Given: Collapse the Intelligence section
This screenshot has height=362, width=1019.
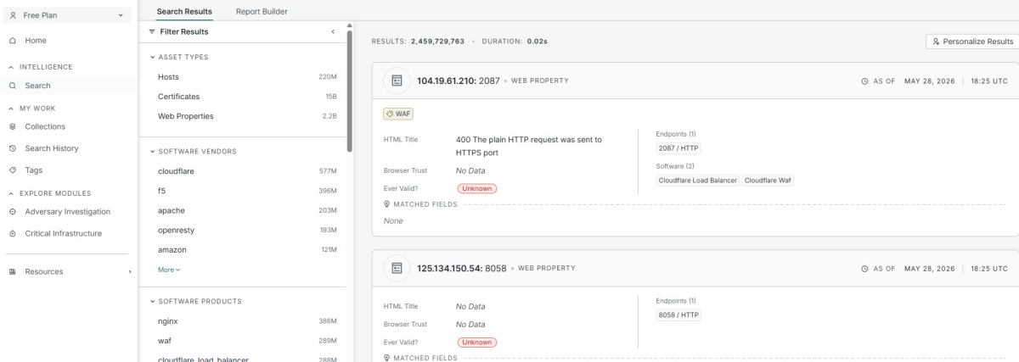Looking at the screenshot, I should click(12, 67).
